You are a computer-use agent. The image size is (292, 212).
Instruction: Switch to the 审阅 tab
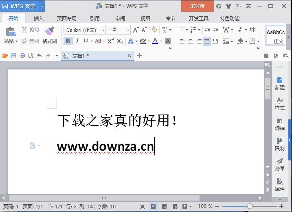coord(120,18)
